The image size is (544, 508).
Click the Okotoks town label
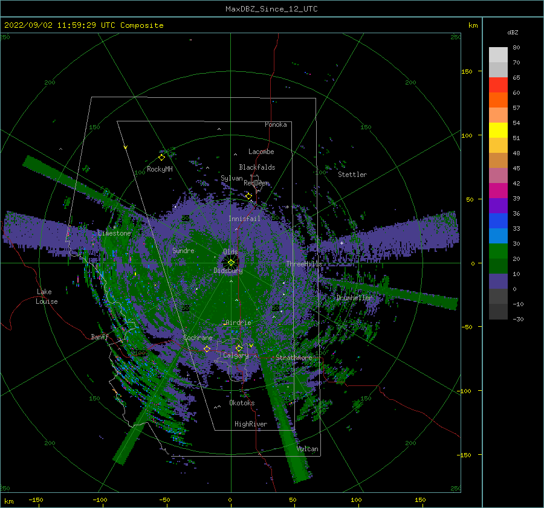coord(242,403)
